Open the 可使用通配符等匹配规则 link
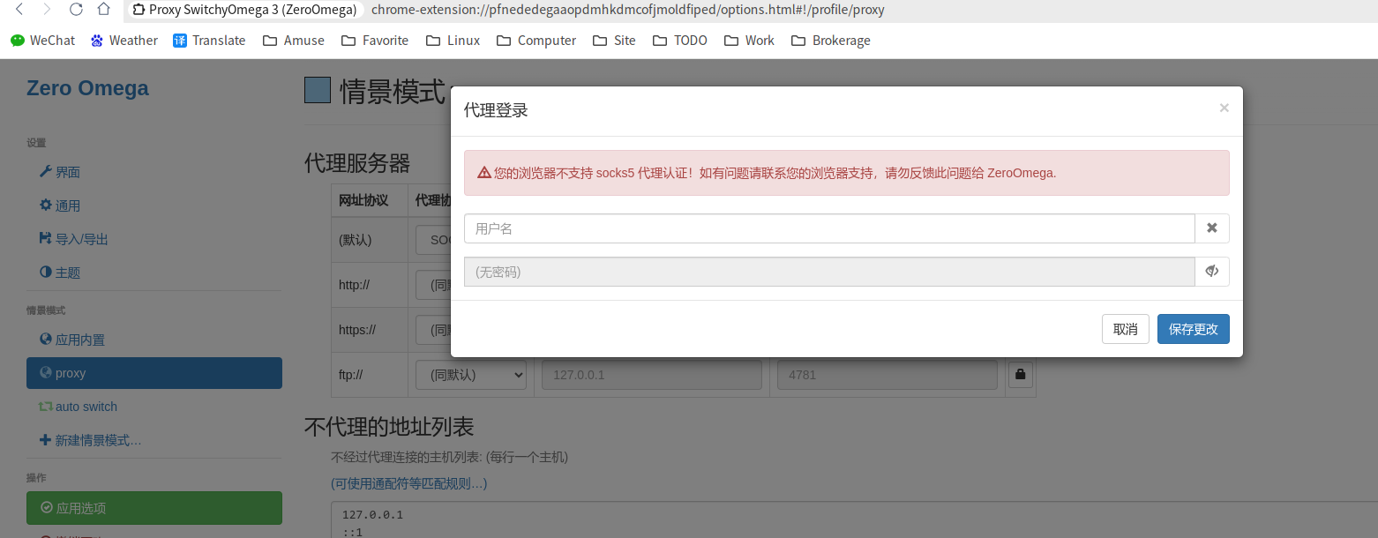Viewport: 1378px width, 538px height. (x=409, y=483)
